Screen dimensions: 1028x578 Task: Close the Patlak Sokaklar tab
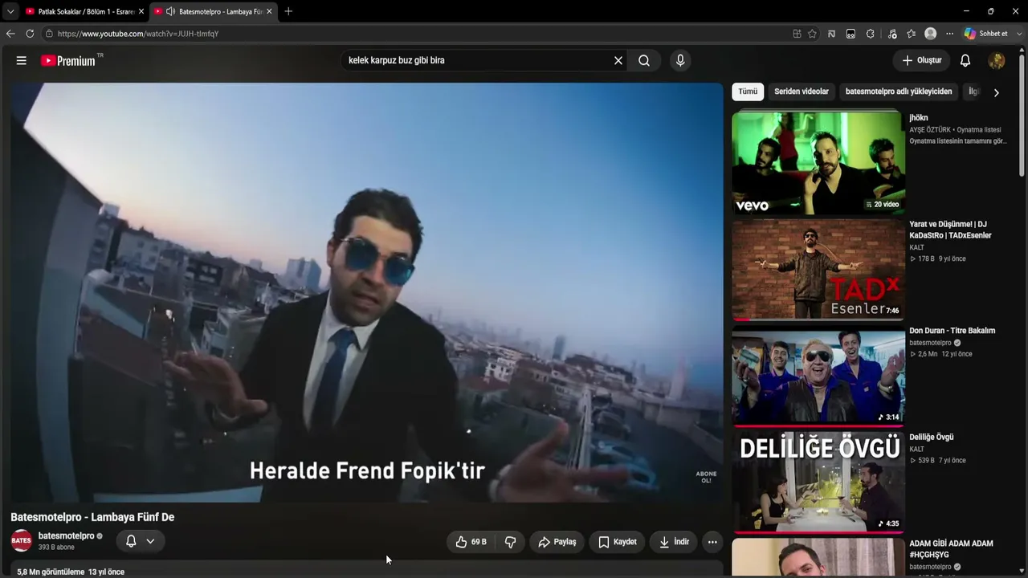[x=141, y=11]
